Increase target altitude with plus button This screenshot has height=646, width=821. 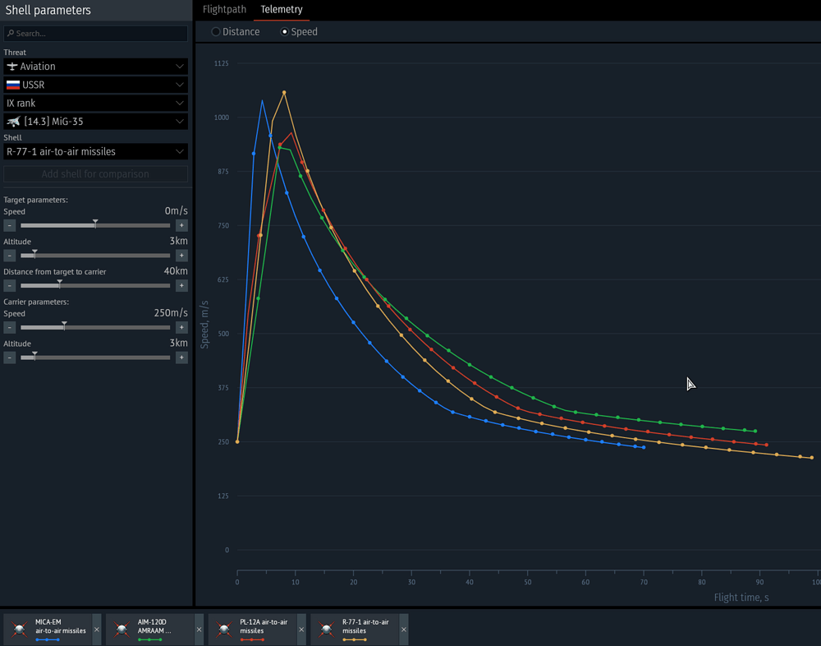[x=181, y=256]
